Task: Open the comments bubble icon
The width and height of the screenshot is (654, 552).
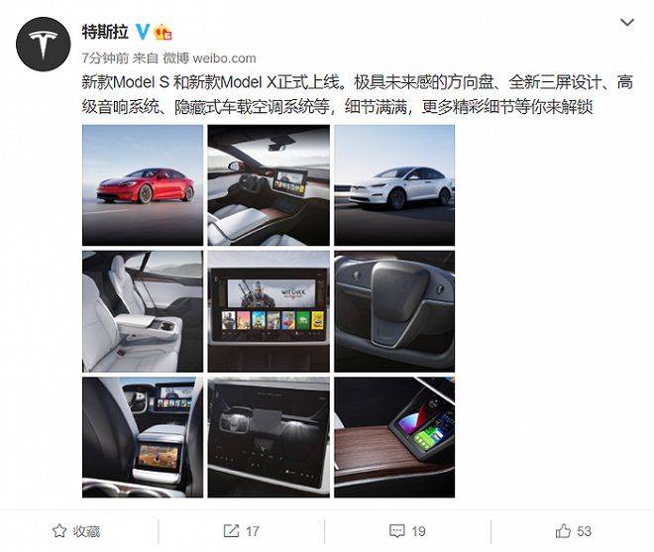Action: 396,531
